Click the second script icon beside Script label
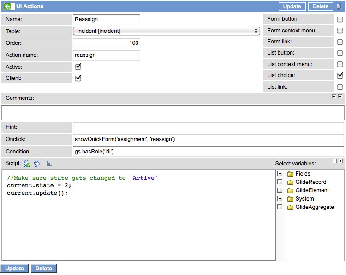This screenshot has height=275, width=346. point(37,164)
